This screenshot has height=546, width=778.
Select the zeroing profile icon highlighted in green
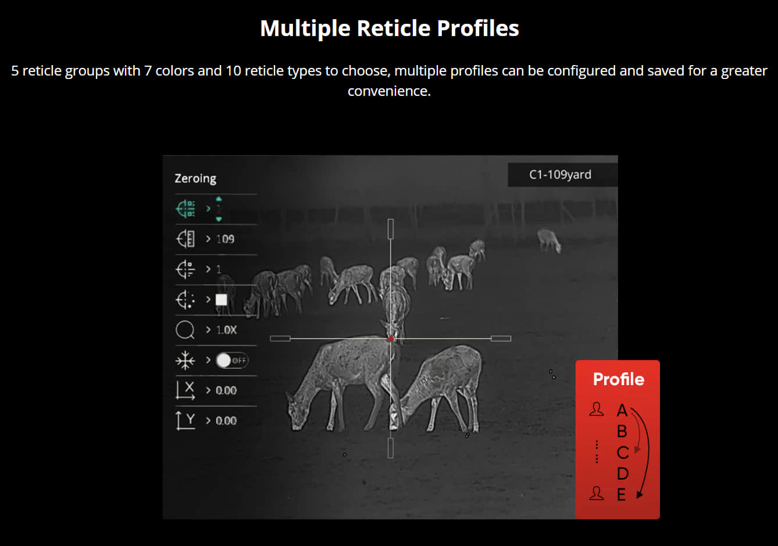pyautogui.click(x=185, y=209)
